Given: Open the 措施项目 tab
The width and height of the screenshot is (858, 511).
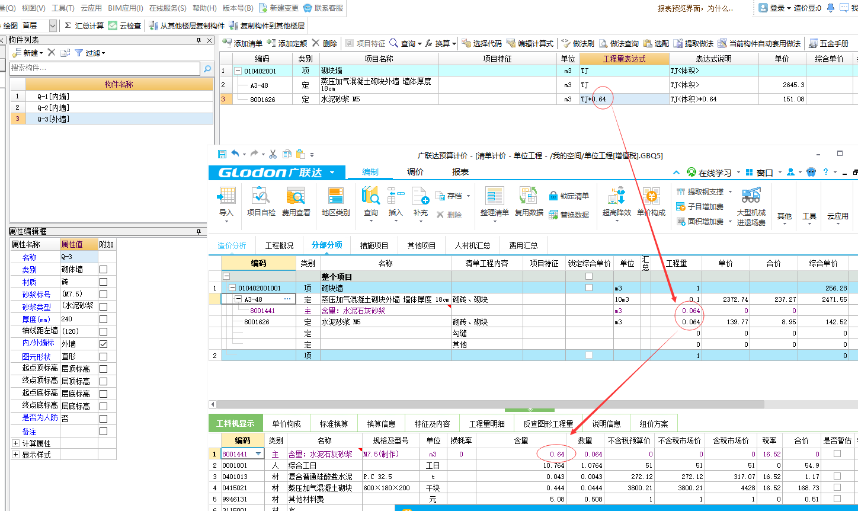Looking at the screenshot, I should point(374,245).
